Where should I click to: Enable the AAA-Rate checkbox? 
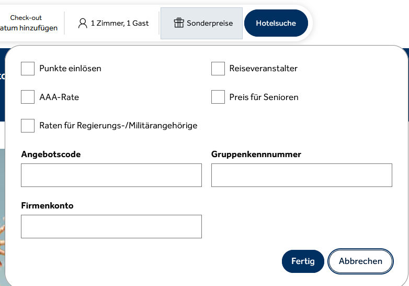pyautogui.click(x=28, y=97)
